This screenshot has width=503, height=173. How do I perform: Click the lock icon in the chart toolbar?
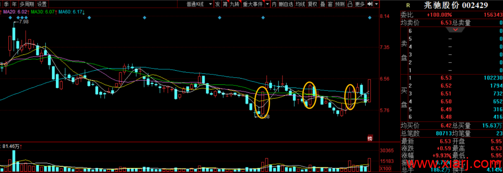350,4
